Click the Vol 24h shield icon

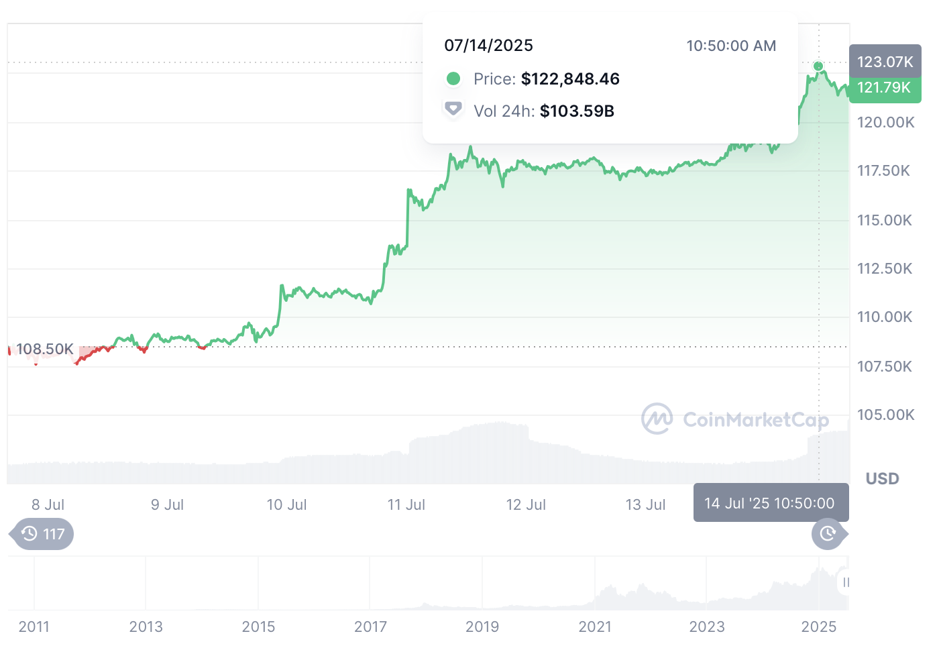[x=453, y=109]
